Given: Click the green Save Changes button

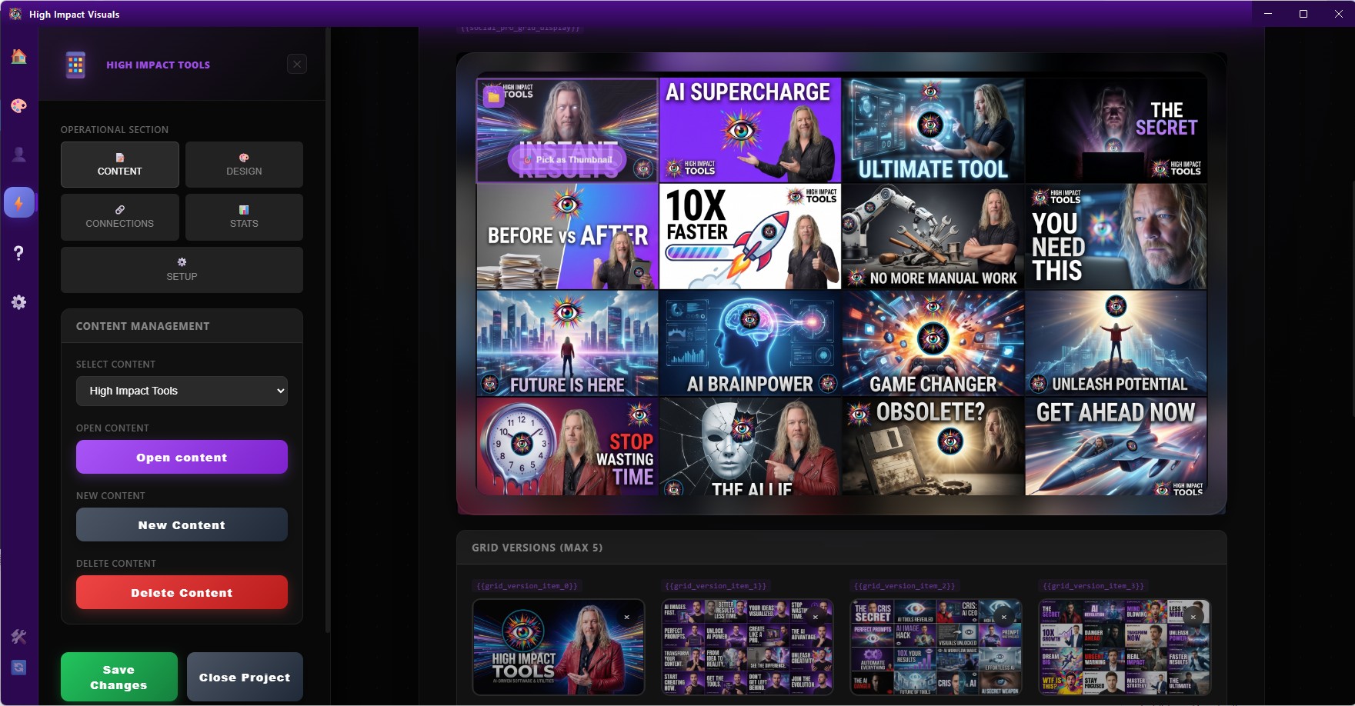Looking at the screenshot, I should 119,677.
